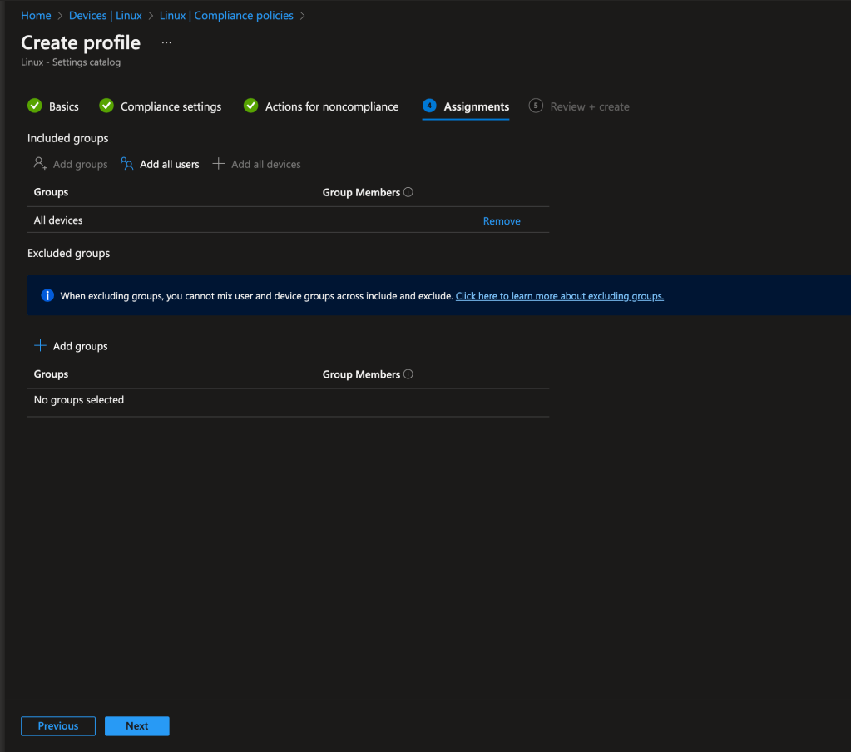The height and width of the screenshot is (752, 851).
Task: Open Linux | Compliance policies breadcrumb
Action: pyautogui.click(x=226, y=16)
